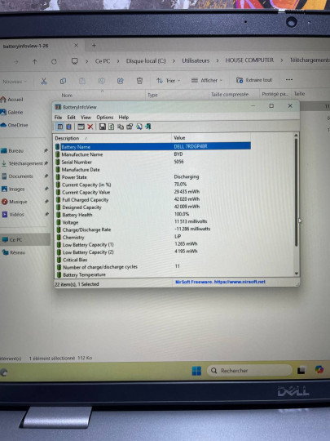Click Extraire tout button in Explorer
The width and height of the screenshot is (330, 441).
(x=254, y=80)
